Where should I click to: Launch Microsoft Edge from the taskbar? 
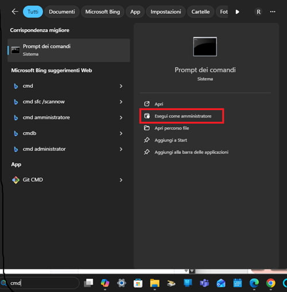click(254, 283)
